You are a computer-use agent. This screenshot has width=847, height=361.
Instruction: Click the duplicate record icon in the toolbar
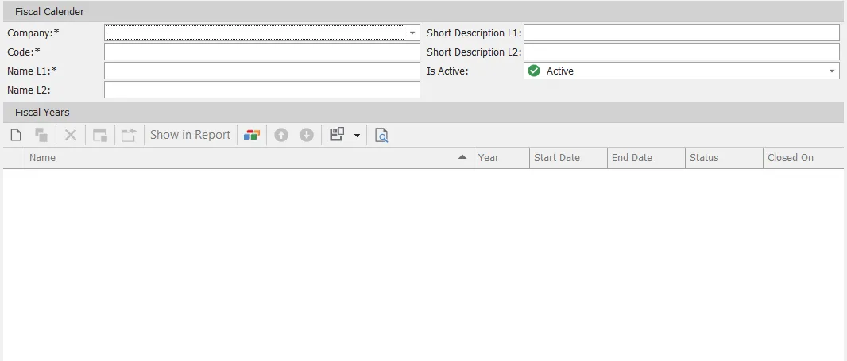click(41, 135)
